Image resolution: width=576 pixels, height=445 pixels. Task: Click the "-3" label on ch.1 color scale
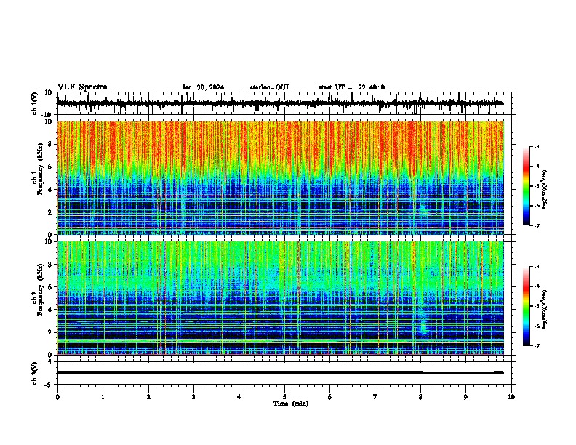537,146
